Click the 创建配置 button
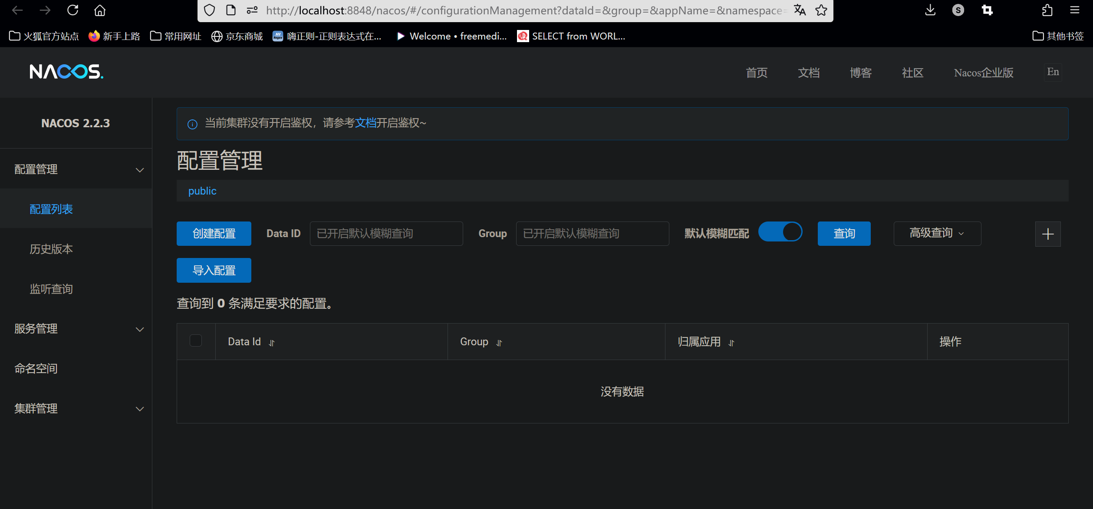1093x509 pixels. tap(214, 234)
